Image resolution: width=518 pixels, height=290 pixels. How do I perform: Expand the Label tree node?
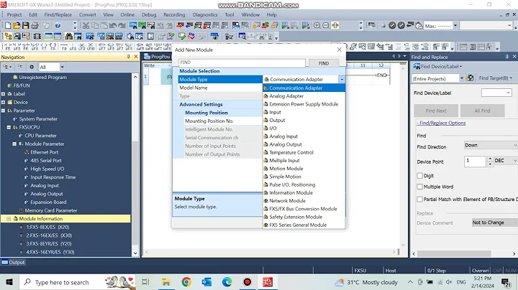coord(3,94)
